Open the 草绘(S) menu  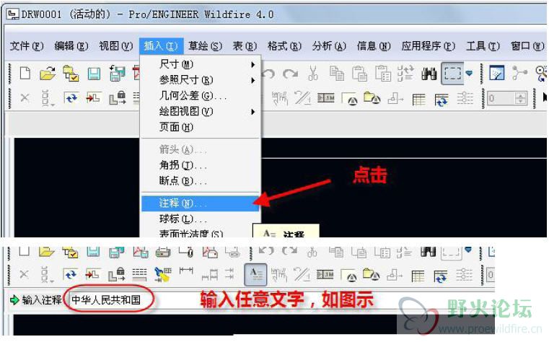tap(205, 46)
